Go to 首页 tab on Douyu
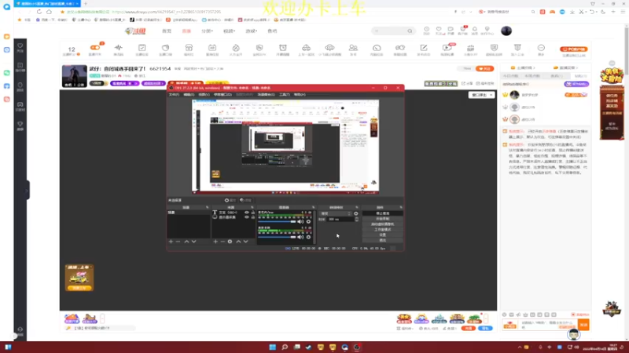The image size is (629, 353). 167,31
